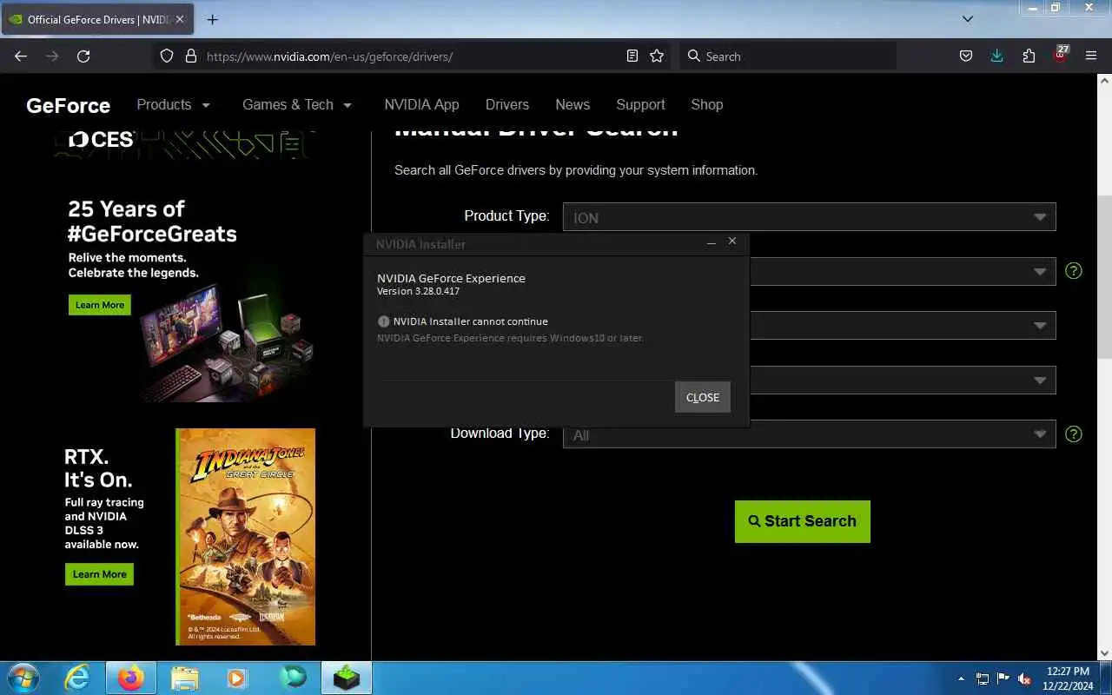The height and width of the screenshot is (695, 1112).
Task: Open the Pocket save icon
Action: [965, 56]
